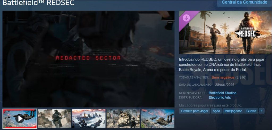
Task: Click the release date 28/out./2025
Action: (x=225, y=85)
